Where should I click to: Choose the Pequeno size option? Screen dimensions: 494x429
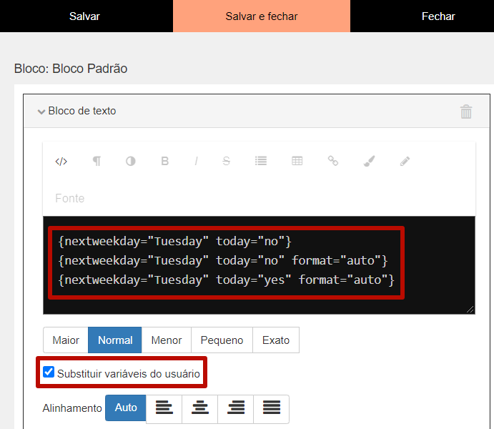222,340
